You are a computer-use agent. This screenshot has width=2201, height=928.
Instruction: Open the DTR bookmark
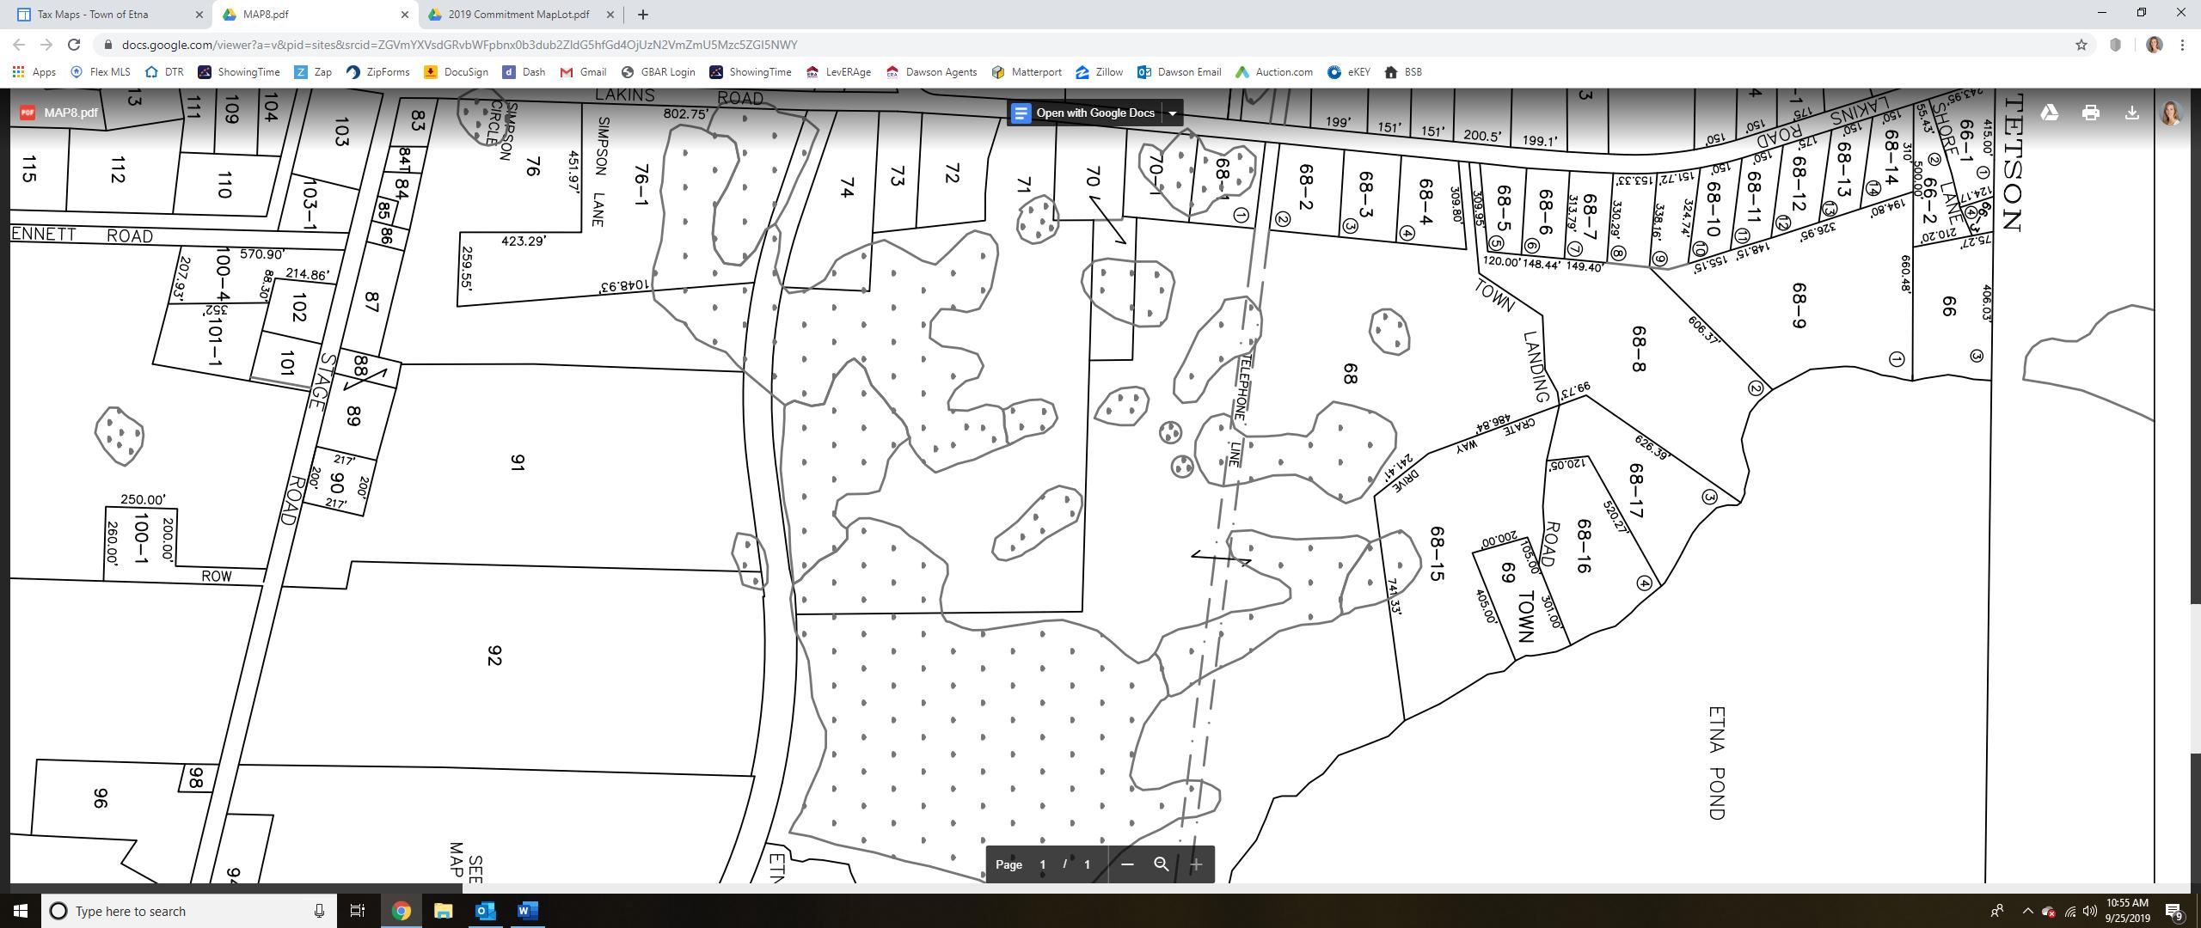(164, 72)
